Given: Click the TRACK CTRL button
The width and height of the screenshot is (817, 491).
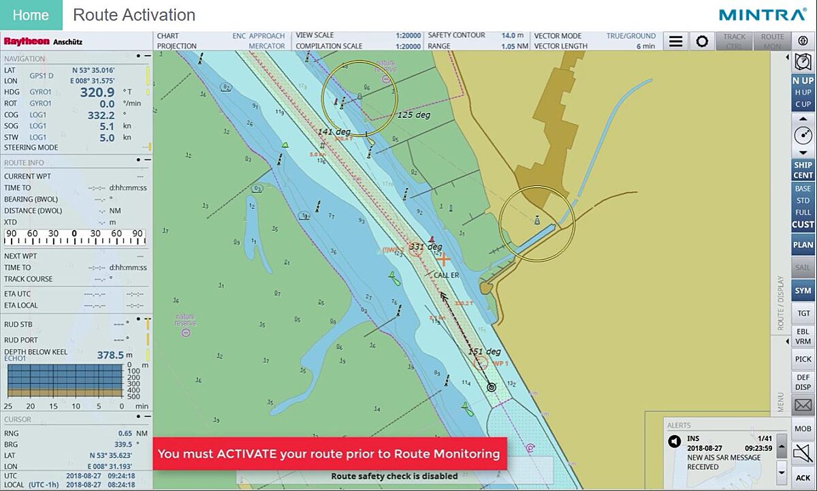Looking at the screenshot, I should pyautogui.click(x=735, y=42).
